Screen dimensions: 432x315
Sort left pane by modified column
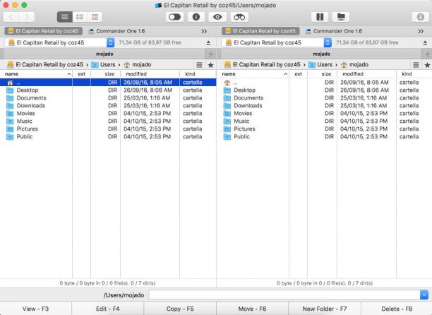(150, 74)
